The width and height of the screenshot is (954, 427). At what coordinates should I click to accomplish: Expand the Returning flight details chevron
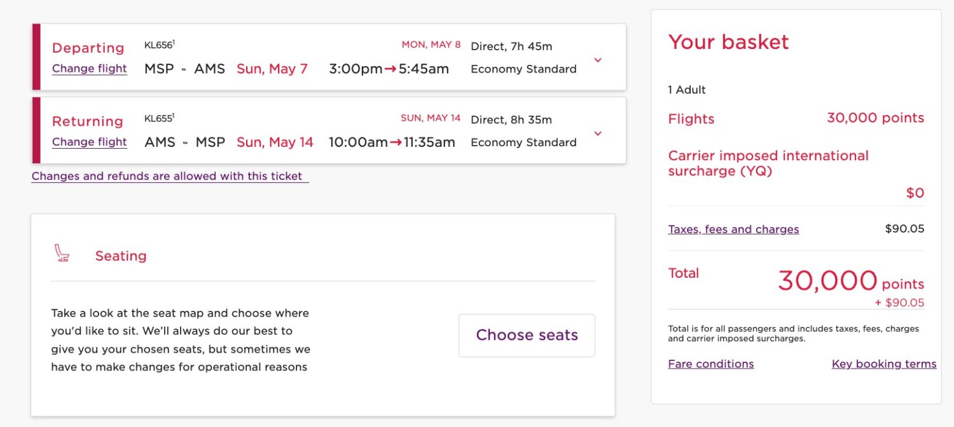click(x=597, y=133)
